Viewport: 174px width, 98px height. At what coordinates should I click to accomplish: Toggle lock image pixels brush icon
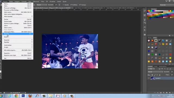click(x=155, y=75)
